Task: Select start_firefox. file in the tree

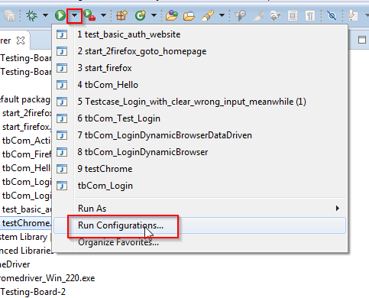Action: point(27,127)
